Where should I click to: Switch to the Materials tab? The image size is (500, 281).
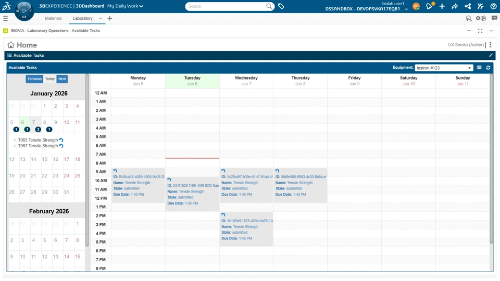click(53, 19)
